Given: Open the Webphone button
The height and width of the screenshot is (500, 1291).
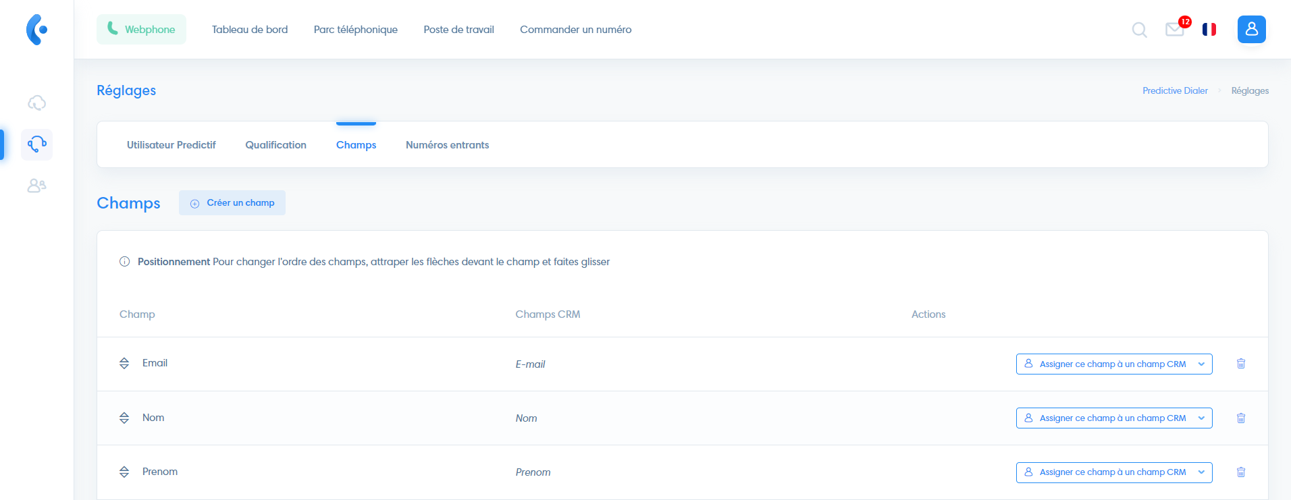Looking at the screenshot, I should [141, 29].
